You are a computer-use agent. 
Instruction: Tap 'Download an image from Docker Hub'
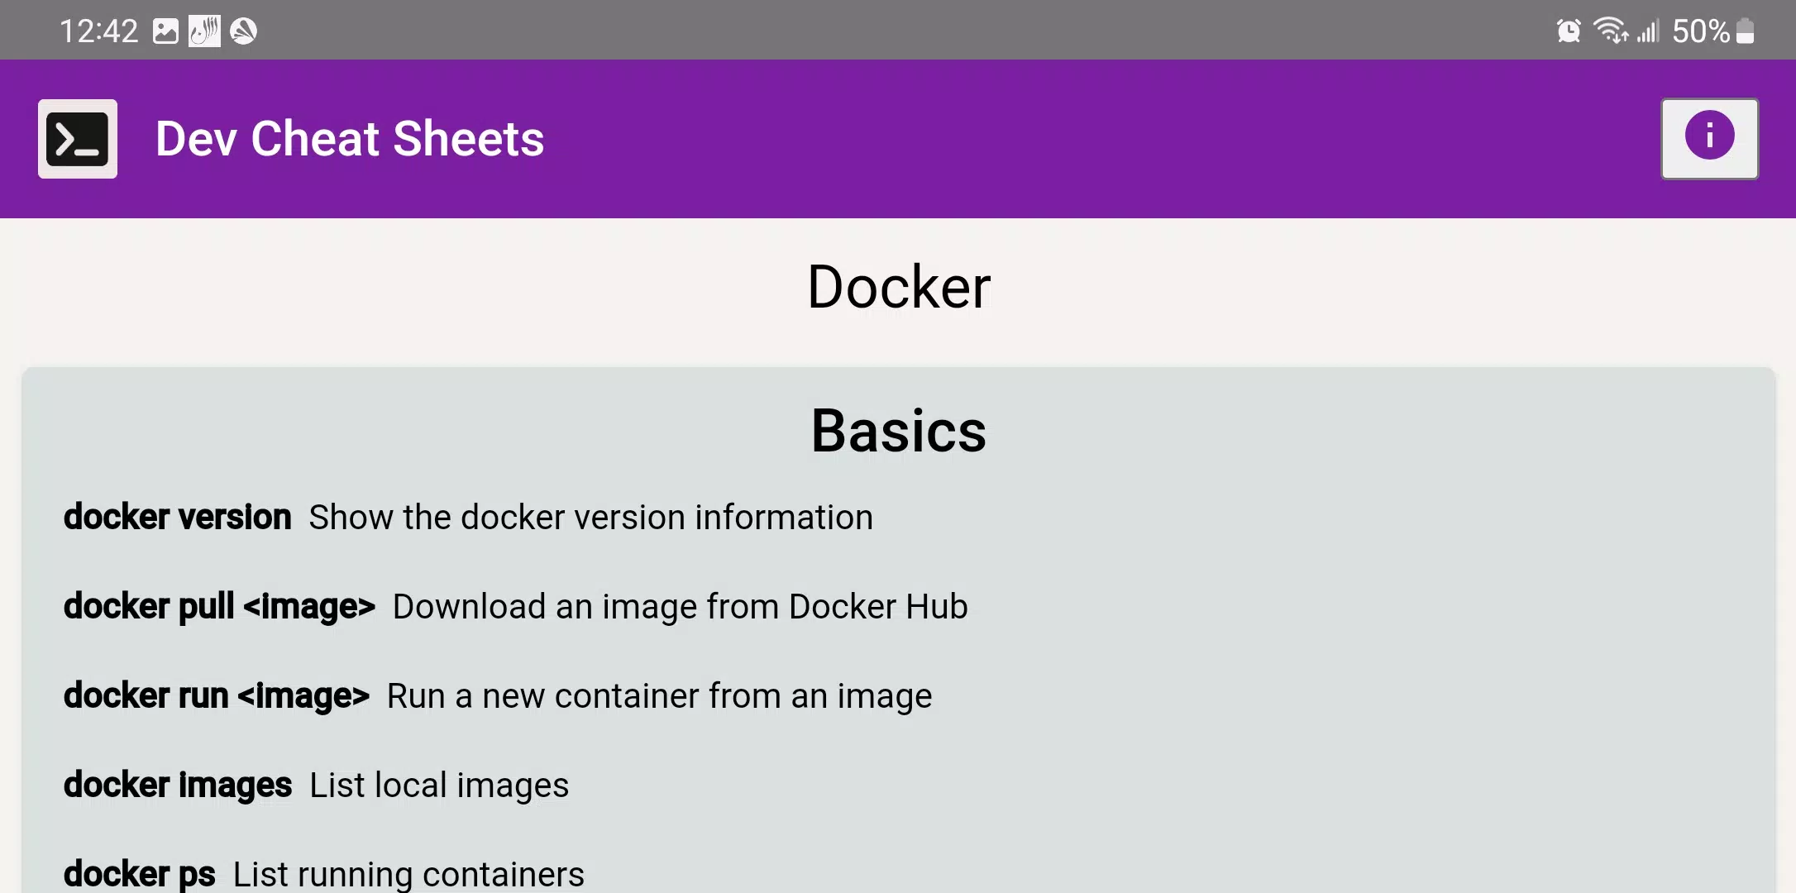[680, 606]
